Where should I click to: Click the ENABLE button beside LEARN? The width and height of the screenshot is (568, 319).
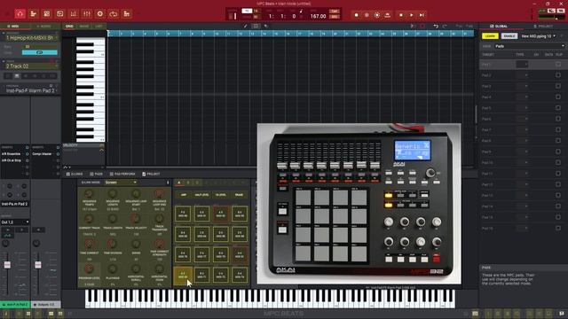[509, 36]
